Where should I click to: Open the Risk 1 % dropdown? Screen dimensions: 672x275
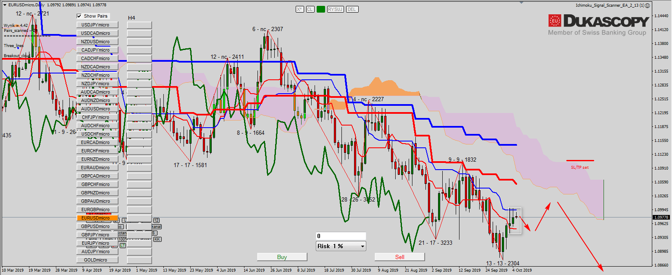tap(341, 246)
